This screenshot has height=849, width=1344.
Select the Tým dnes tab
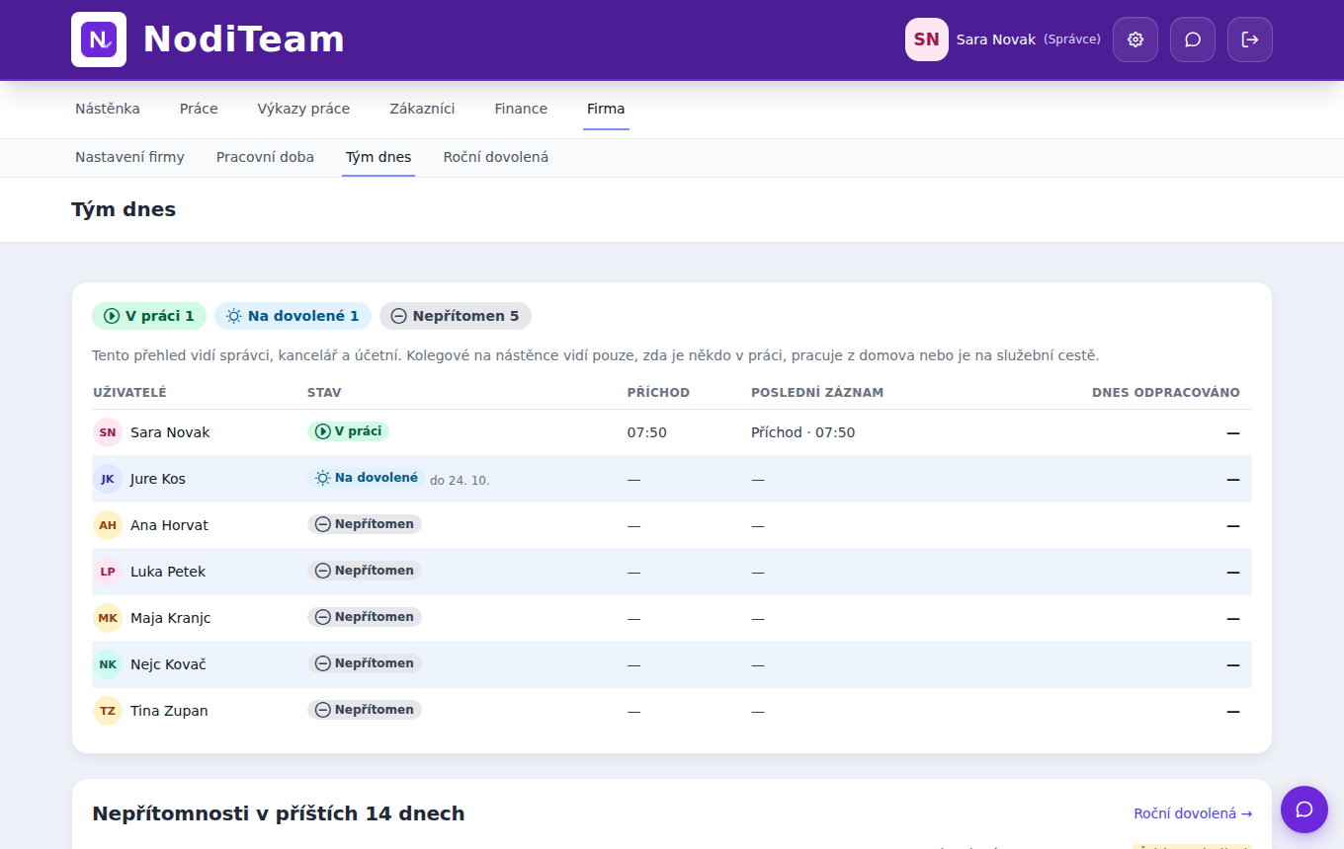pyautogui.click(x=378, y=157)
